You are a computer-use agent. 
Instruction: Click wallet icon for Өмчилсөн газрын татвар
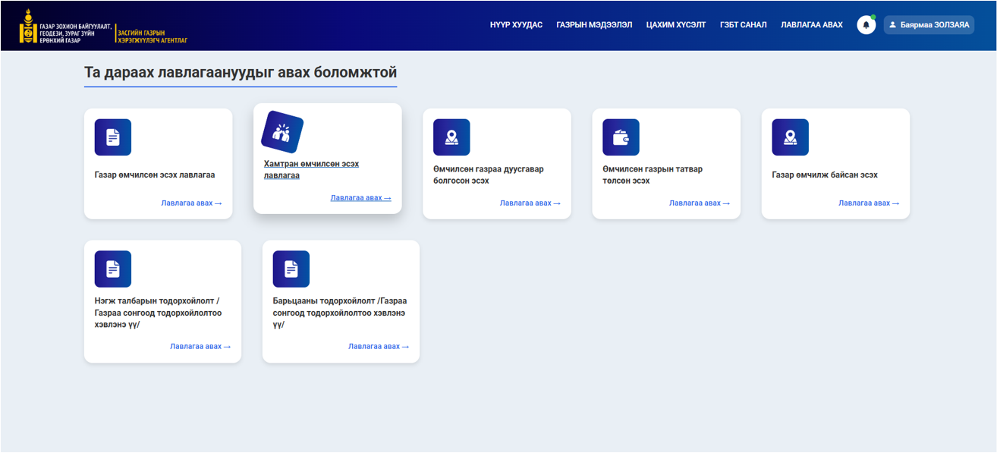[x=621, y=137]
